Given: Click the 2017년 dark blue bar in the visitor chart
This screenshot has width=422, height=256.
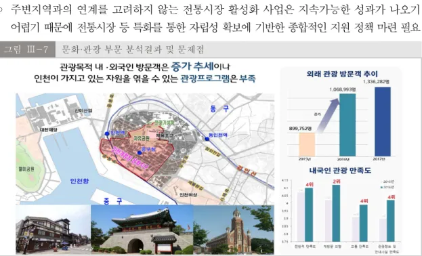Looking at the screenshot, I should click(x=383, y=122).
